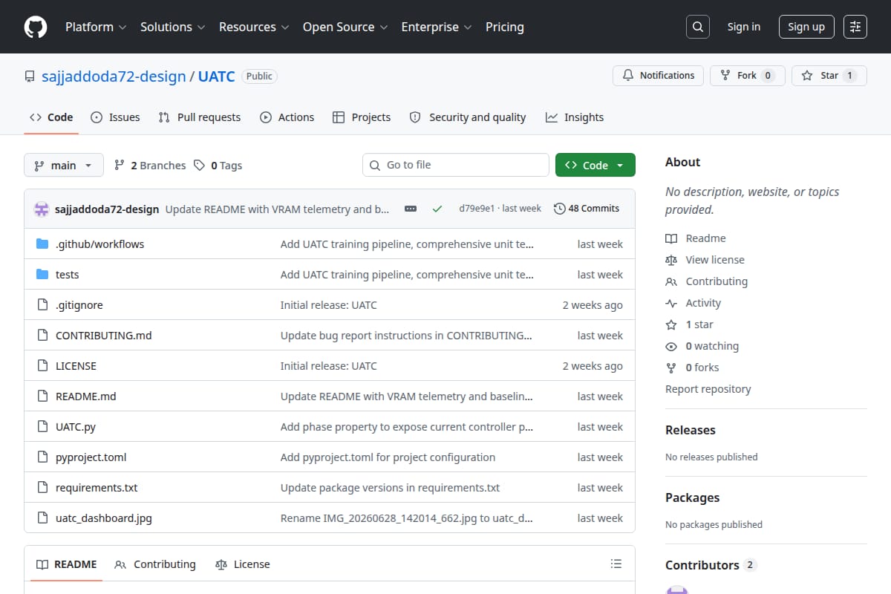The height and width of the screenshot is (594, 891).
Task: Open the Contributors heading link
Action: [711, 565]
